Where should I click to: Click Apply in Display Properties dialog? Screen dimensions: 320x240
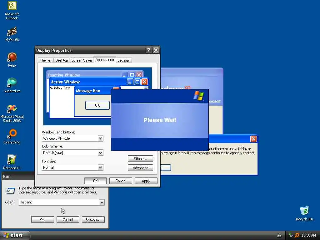[x=146, y=181]
